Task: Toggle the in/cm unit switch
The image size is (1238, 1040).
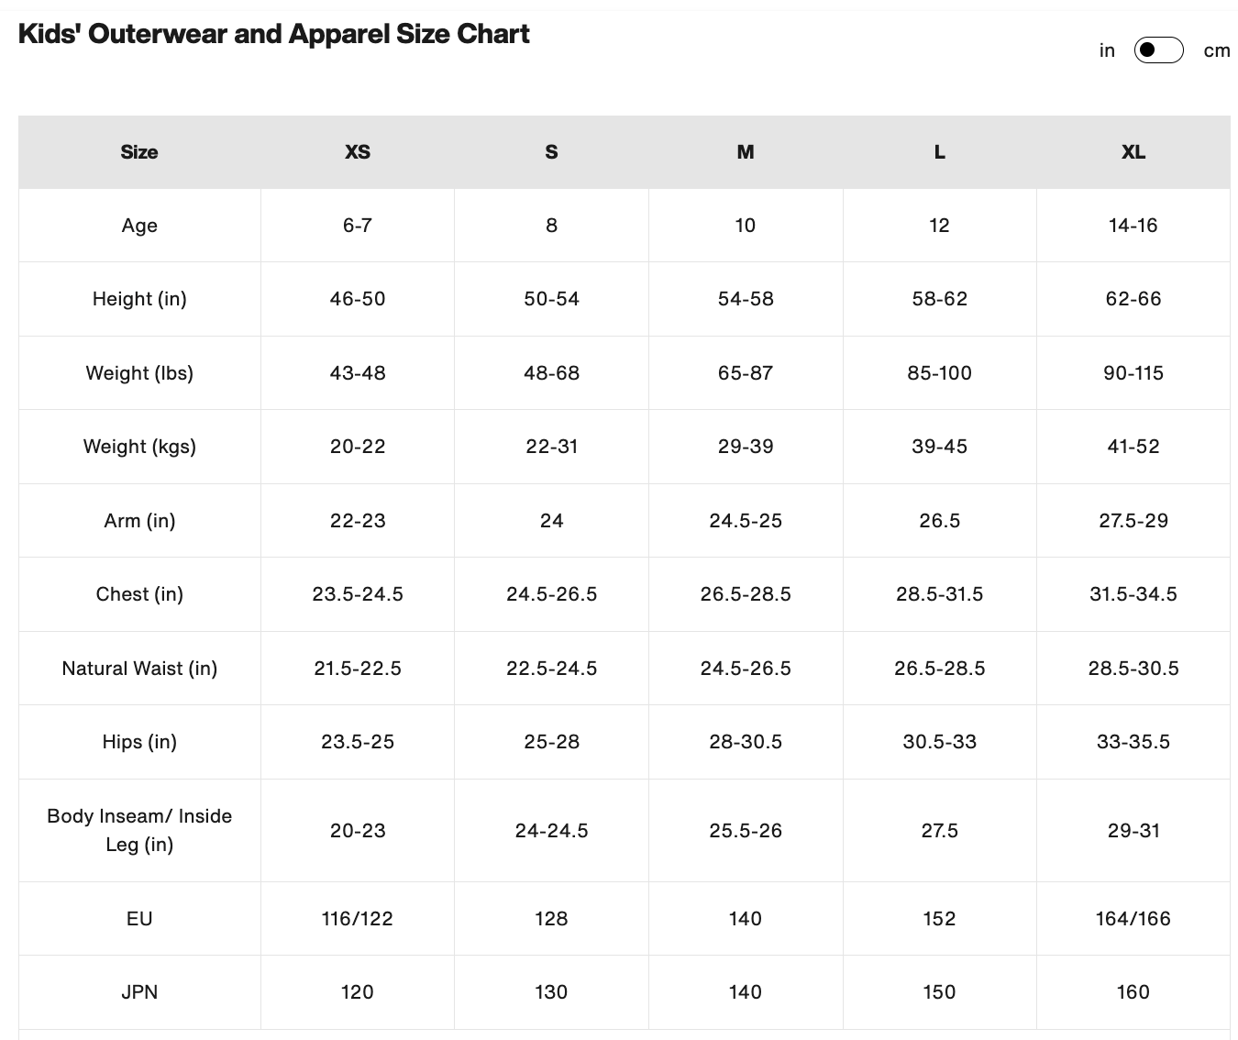Action: click(x=1158, y=50)
